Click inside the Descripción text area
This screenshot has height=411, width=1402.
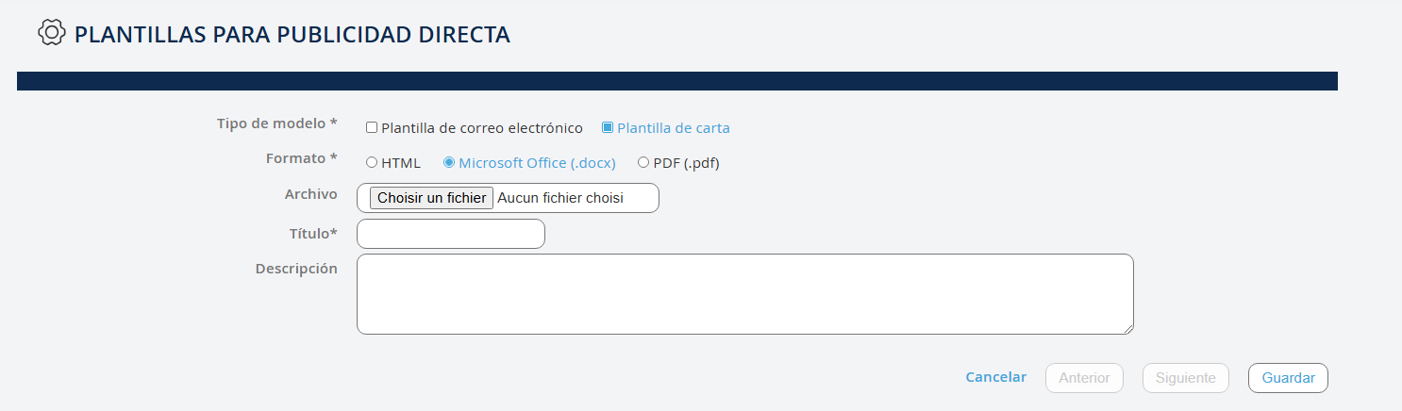744,293
